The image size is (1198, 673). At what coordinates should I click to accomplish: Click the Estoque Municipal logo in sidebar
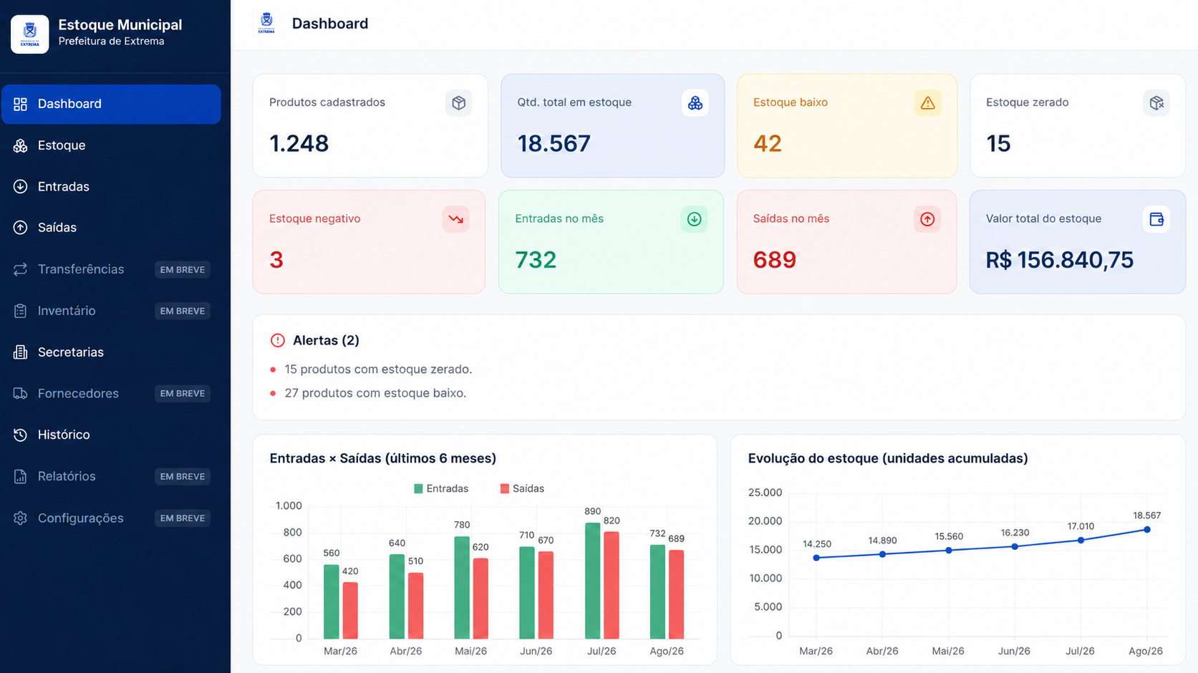click(30, 34)
